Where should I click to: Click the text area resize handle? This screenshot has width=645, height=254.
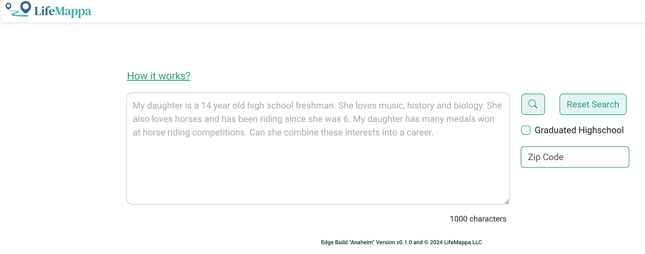click(x=507, y=202)
